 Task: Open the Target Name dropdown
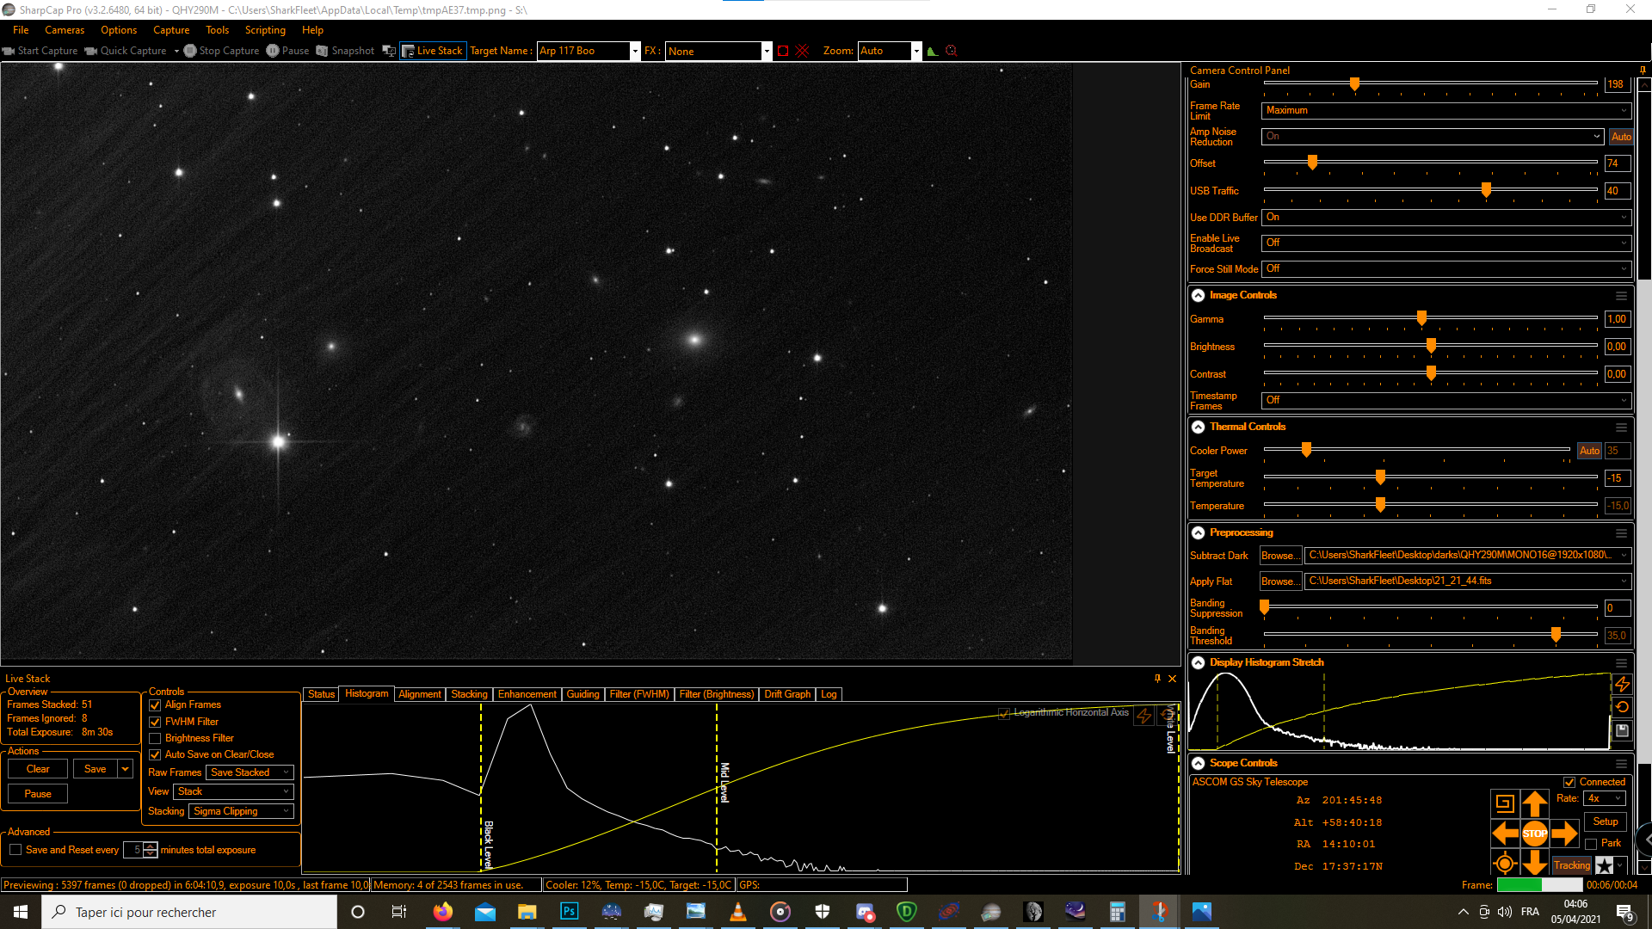point(635,51)
